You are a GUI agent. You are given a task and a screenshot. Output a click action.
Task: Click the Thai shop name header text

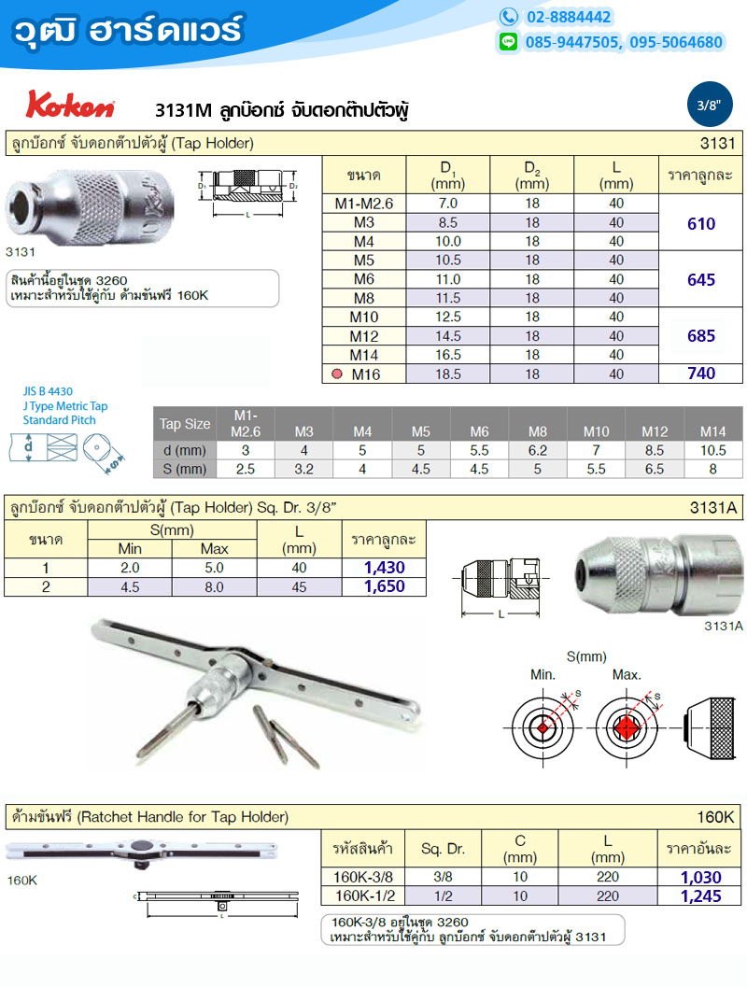point(127,30)
